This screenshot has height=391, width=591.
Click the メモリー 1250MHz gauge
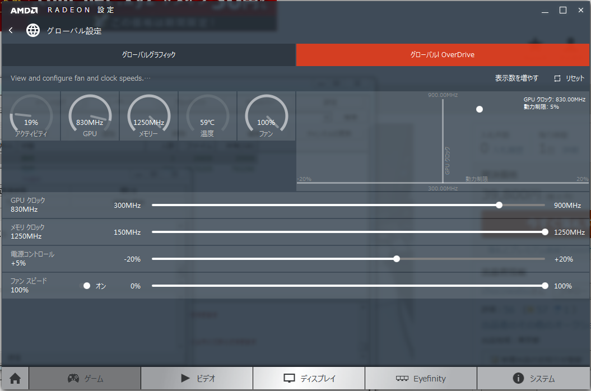coord(149,116)
